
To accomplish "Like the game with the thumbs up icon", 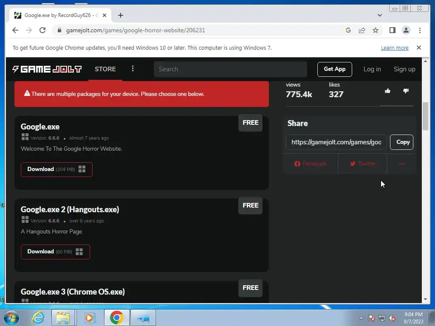I will coord(387,91).
